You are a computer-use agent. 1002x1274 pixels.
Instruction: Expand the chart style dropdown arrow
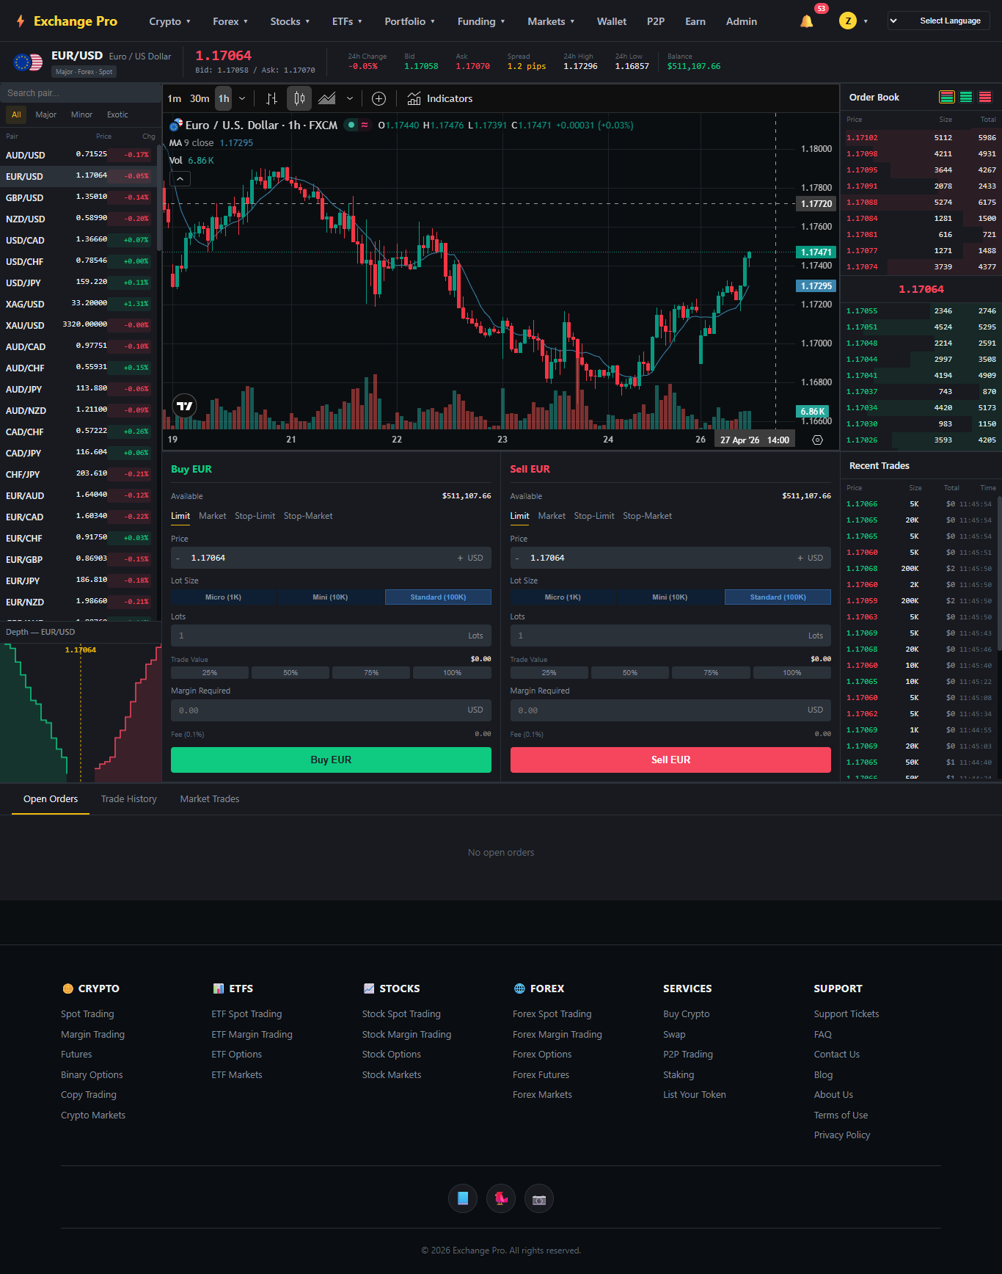point(350,98)
